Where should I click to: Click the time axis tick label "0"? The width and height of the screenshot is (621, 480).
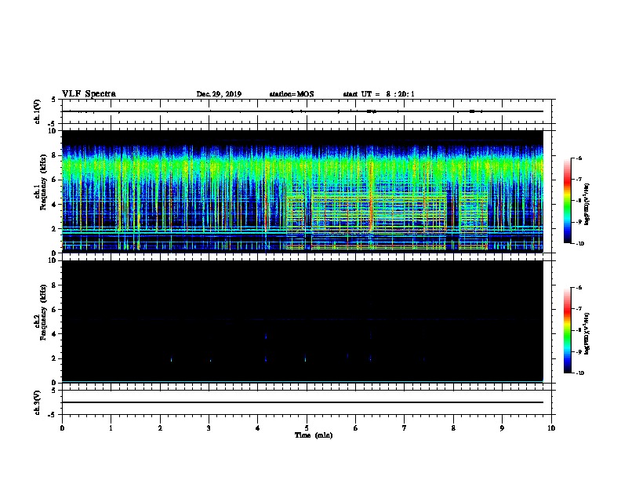coord(62,428)
